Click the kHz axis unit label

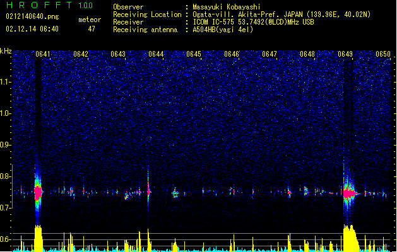point(6,51)
